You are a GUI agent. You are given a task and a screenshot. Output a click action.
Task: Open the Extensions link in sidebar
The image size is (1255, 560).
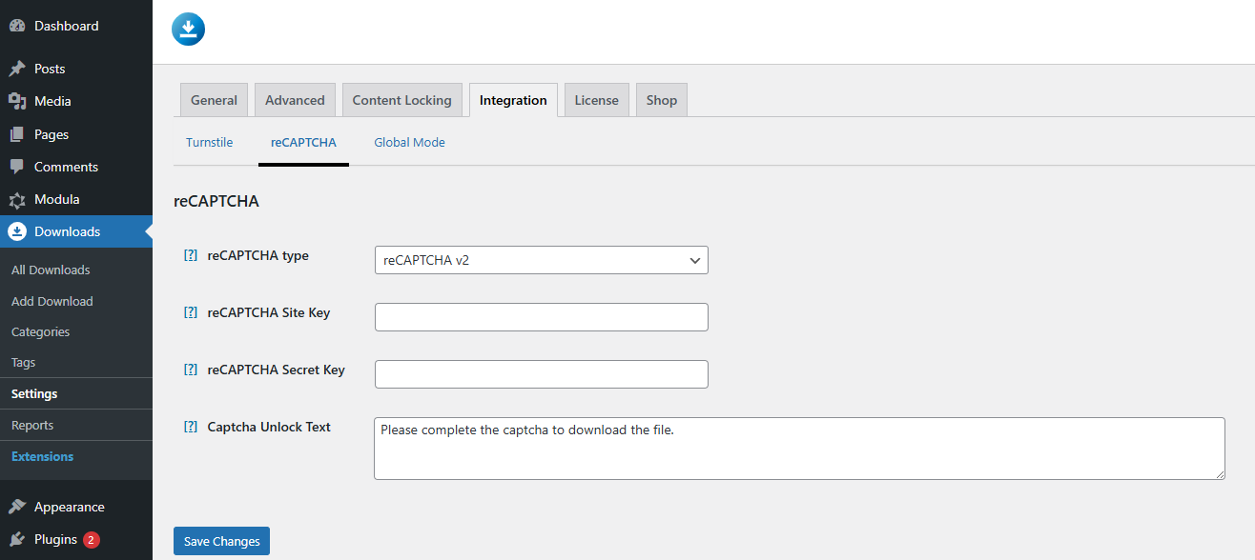click(x=42, y=456)
